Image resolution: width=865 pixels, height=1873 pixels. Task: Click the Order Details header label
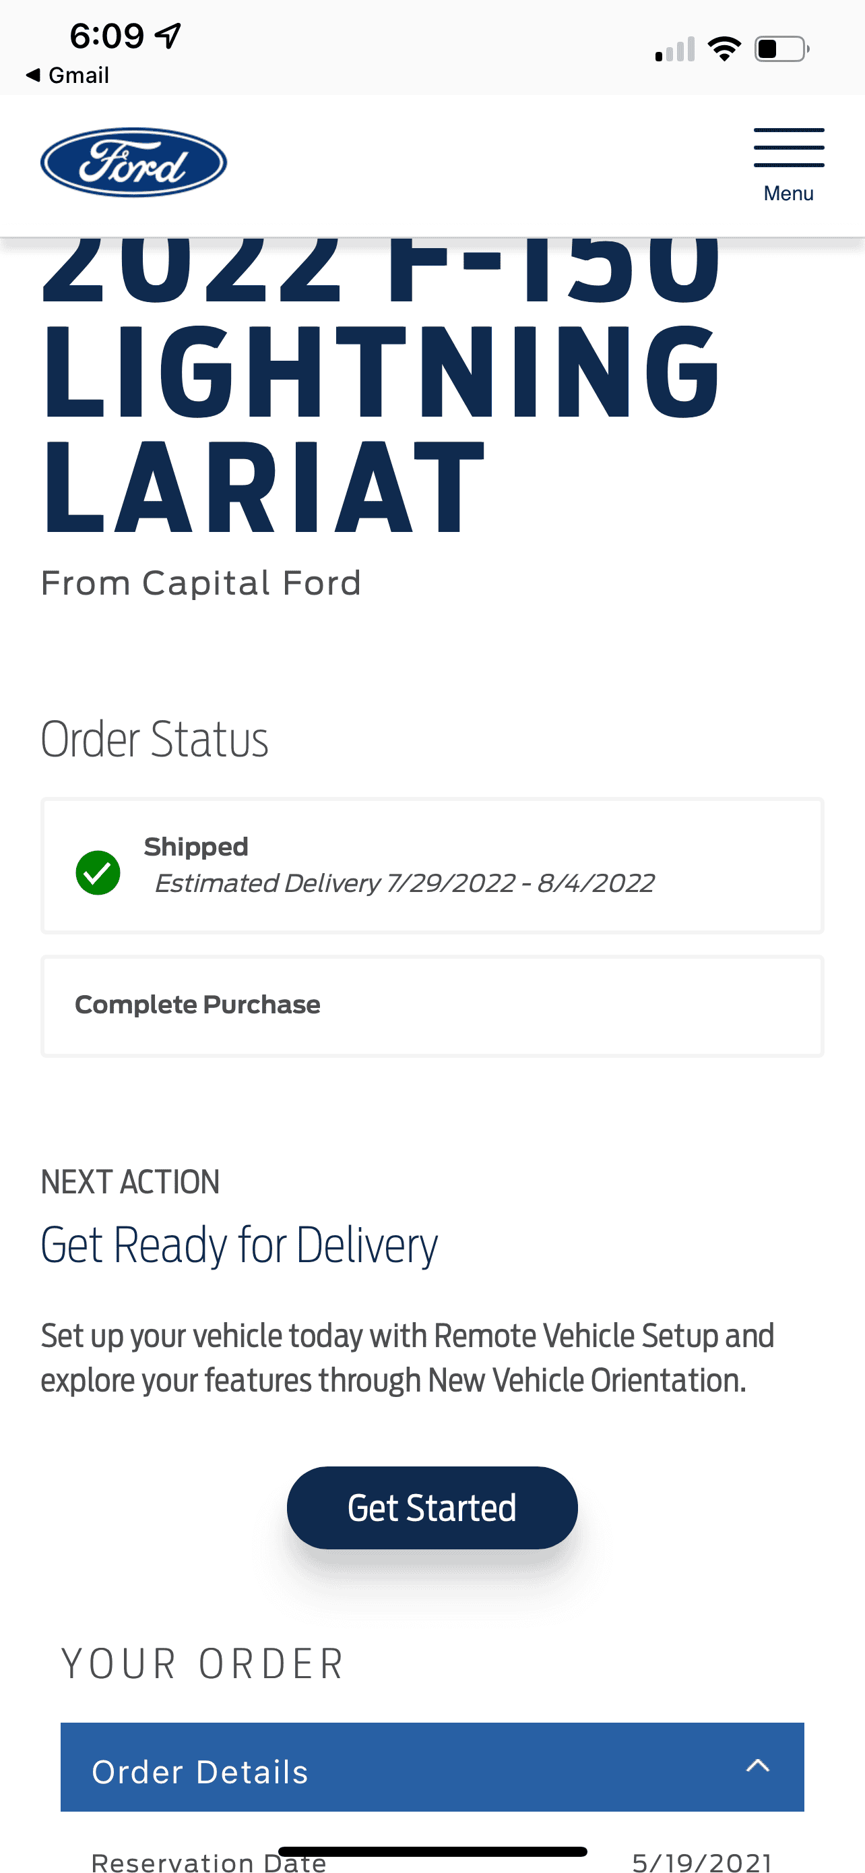click(x=199, y=1772)
